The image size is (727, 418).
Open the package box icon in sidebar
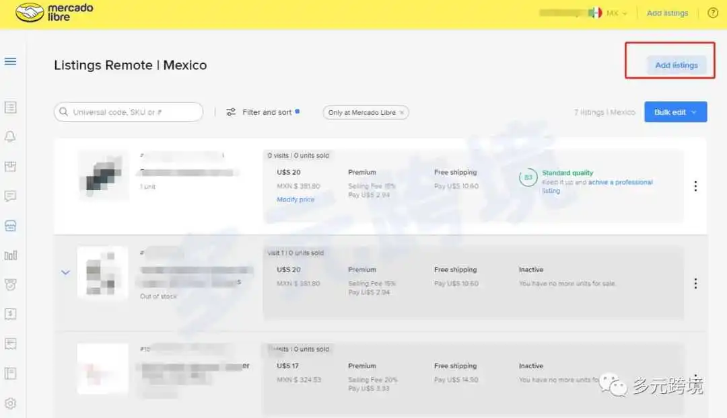point(10,167)
